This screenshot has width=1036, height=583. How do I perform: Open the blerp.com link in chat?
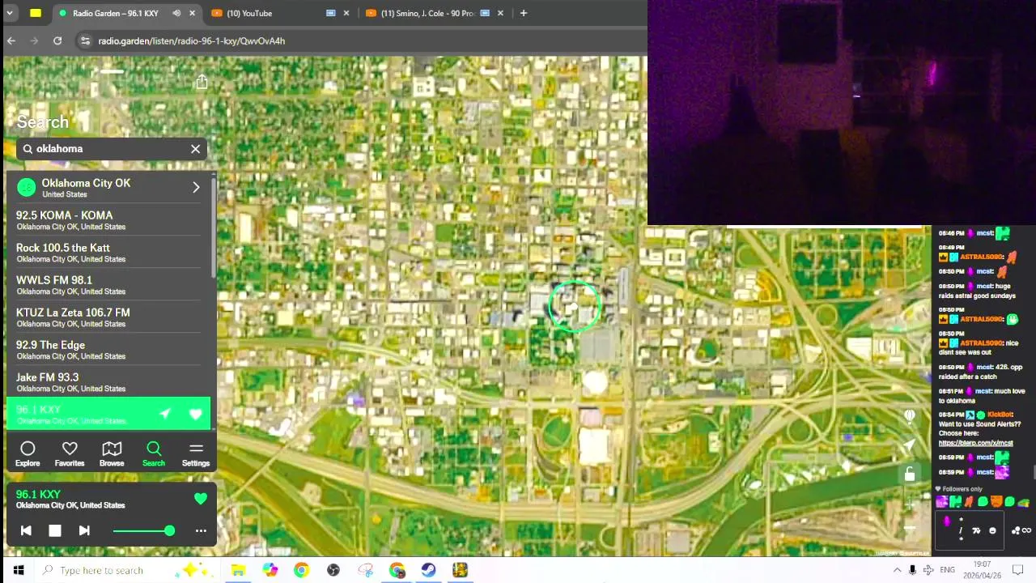click(975, 443)
